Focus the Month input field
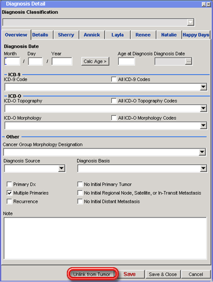The width and height of the screenshot is (213, 282). click(x=12, y=61)
